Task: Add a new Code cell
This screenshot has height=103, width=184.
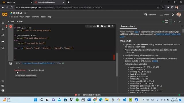Action: point(11,21)
